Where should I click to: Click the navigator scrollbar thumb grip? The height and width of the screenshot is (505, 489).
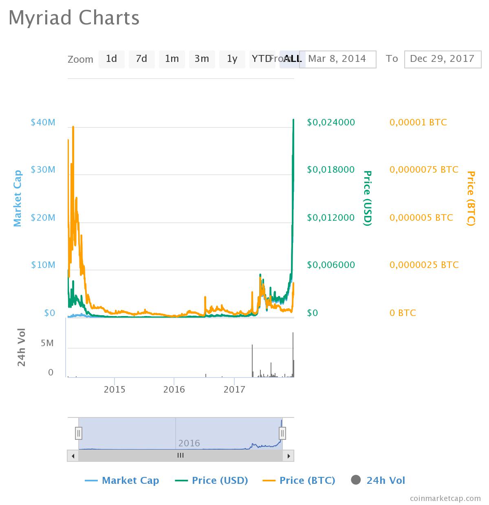pos(181,456)
